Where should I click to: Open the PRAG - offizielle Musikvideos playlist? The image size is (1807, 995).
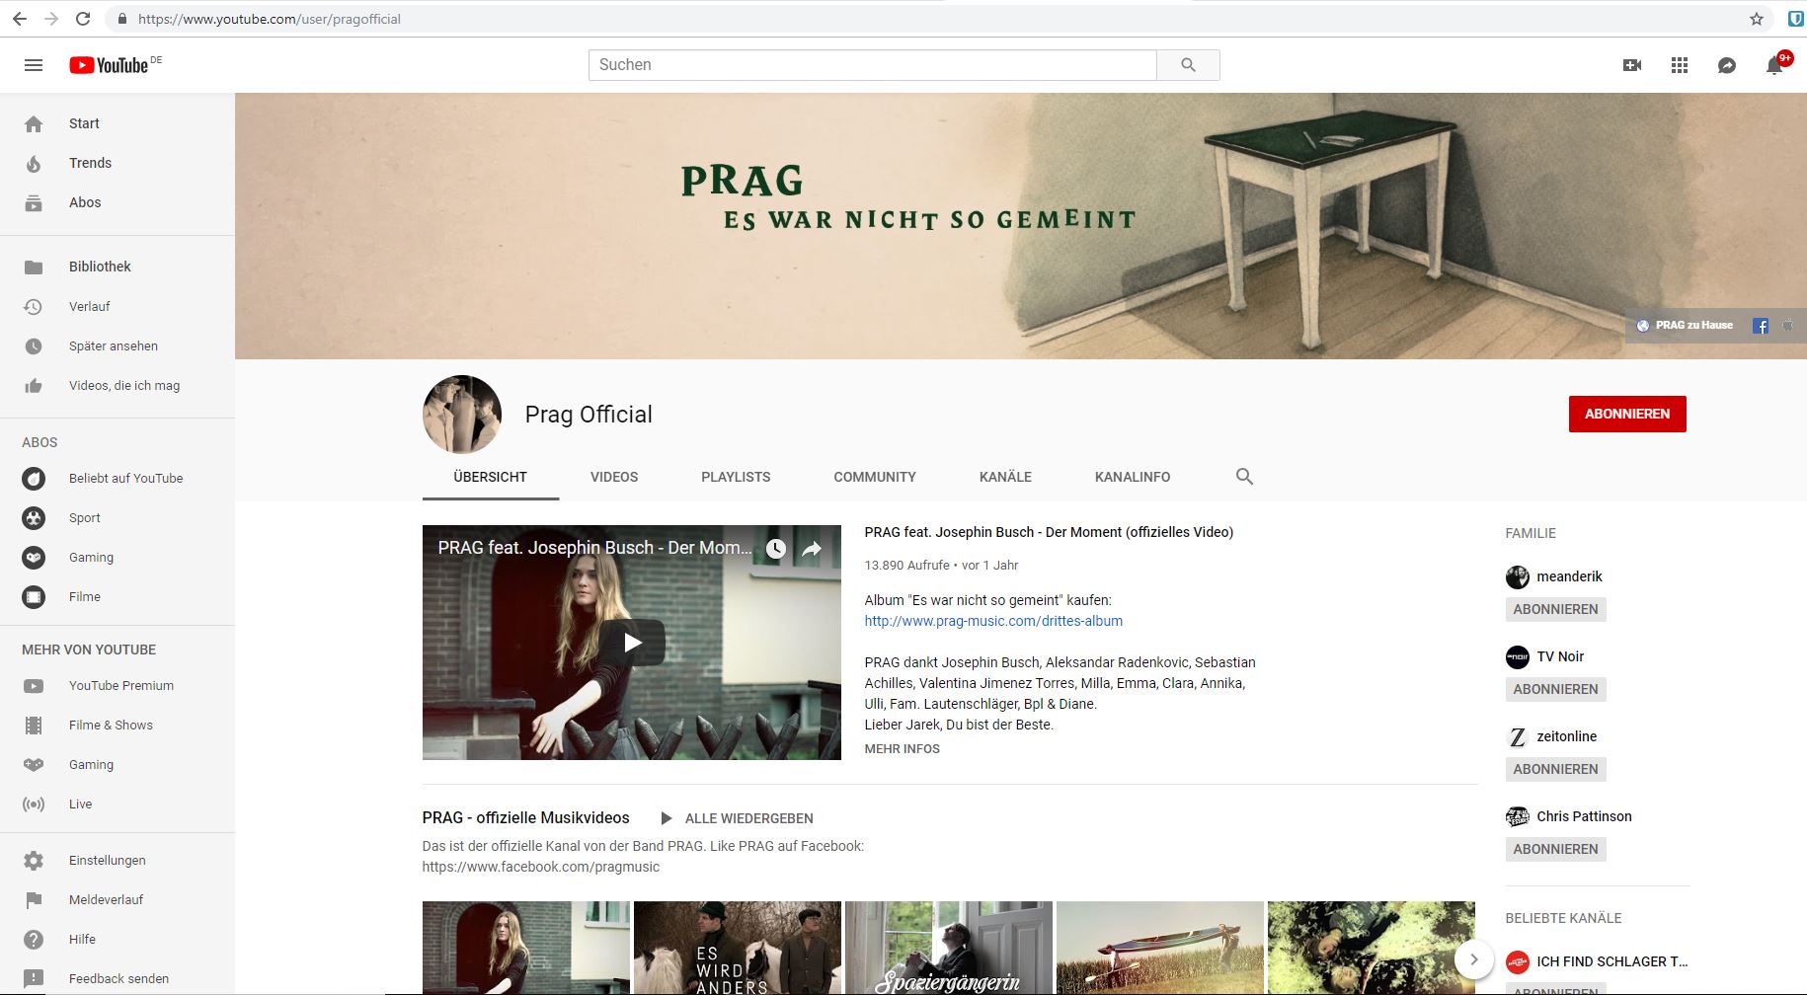pyautogui.click(x=525, y=817)
